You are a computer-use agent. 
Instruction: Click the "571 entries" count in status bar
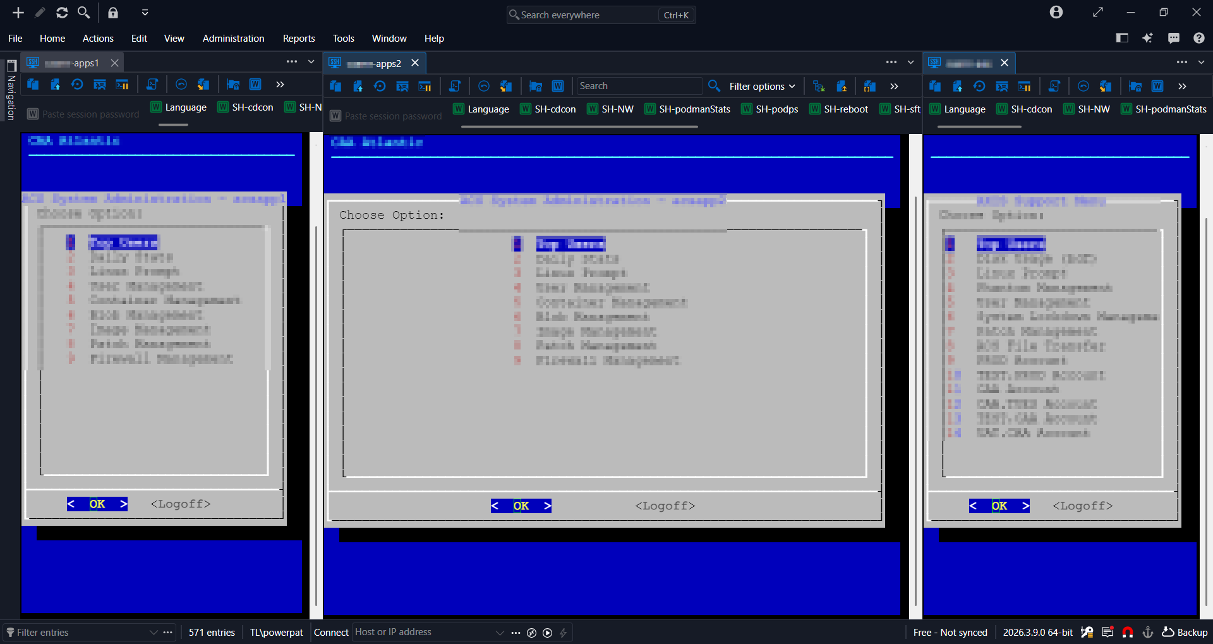(212, 633)
